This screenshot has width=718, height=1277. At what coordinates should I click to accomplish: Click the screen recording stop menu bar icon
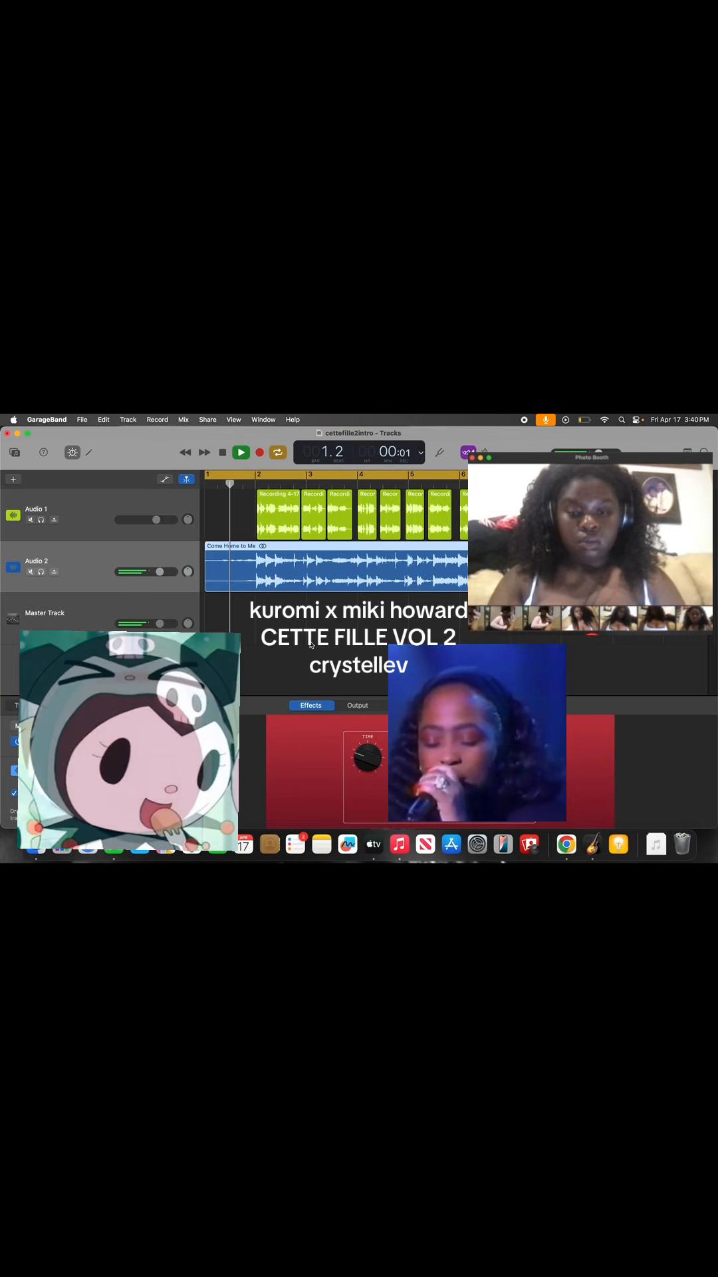coord(524,420)
